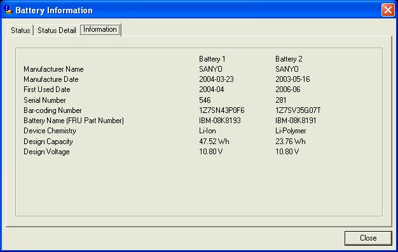Close the Battery Information window with X
The image size is (398, 252).
388,10
